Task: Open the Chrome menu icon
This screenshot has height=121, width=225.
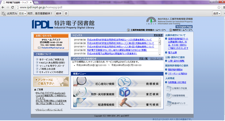Action: coord(224,7)
